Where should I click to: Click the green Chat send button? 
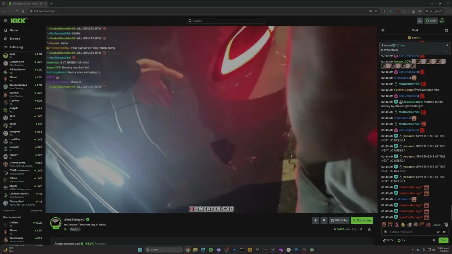point(444,240)
